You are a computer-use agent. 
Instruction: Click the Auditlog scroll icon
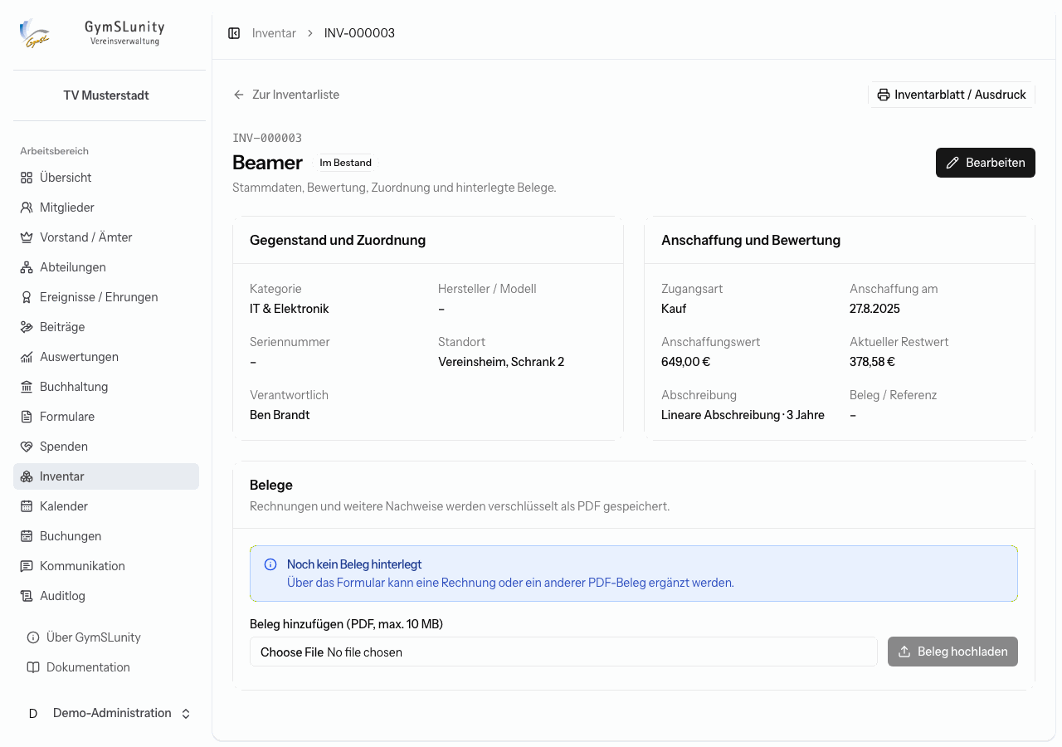click(x=27, y=596)
